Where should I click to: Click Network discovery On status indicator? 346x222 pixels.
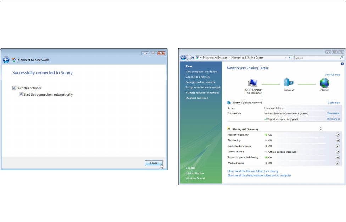tap(266, 135)
